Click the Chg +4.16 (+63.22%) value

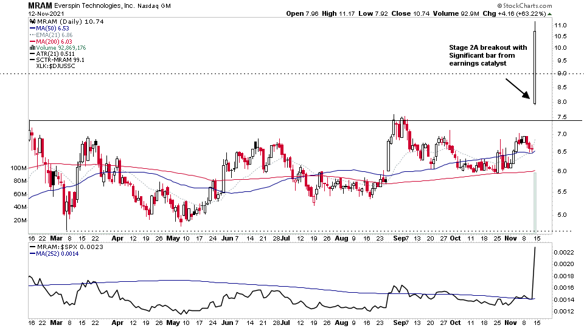(515, 13)
